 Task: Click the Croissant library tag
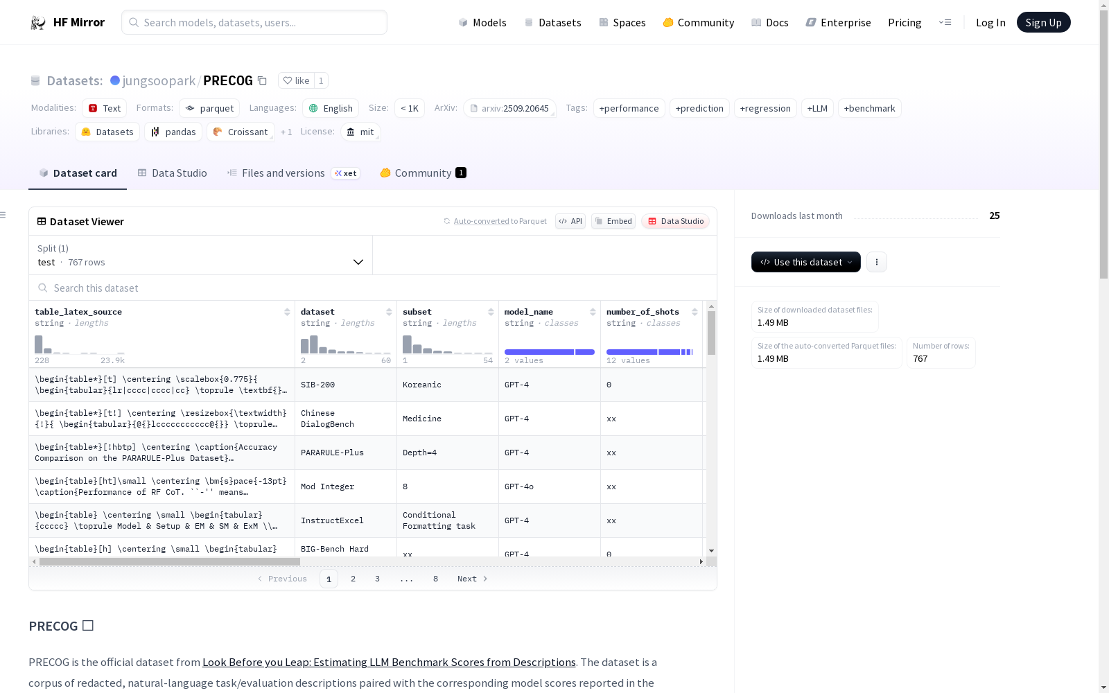pyautogui.click(x=241, y=132)
